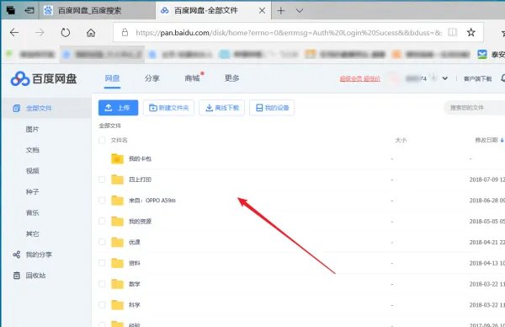Toggle the select-all checkbox beside 文件名

pyautogui.click(x=102, y=140)
